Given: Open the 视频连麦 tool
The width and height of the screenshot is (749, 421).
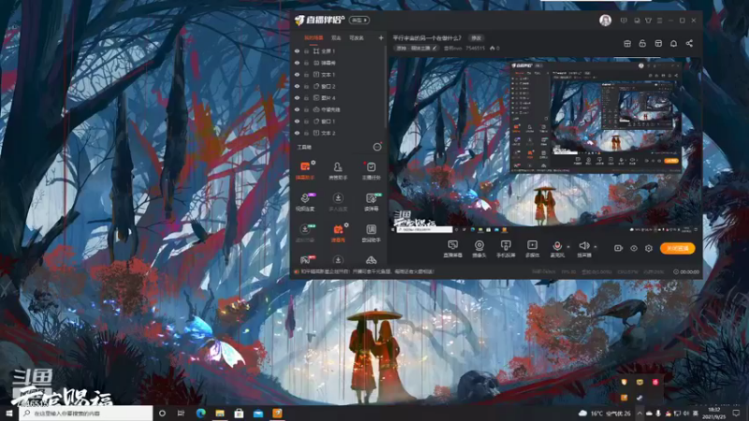Looking at the screenshot, I should pos(305,202).
